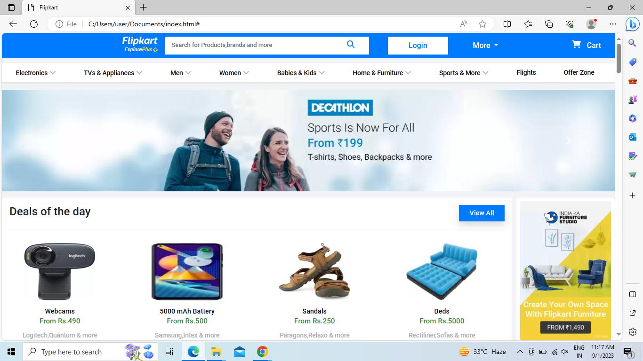Click the user profile avatar icon
The width and height of the screenshot is (643, 361).
[x=591, y=24]
